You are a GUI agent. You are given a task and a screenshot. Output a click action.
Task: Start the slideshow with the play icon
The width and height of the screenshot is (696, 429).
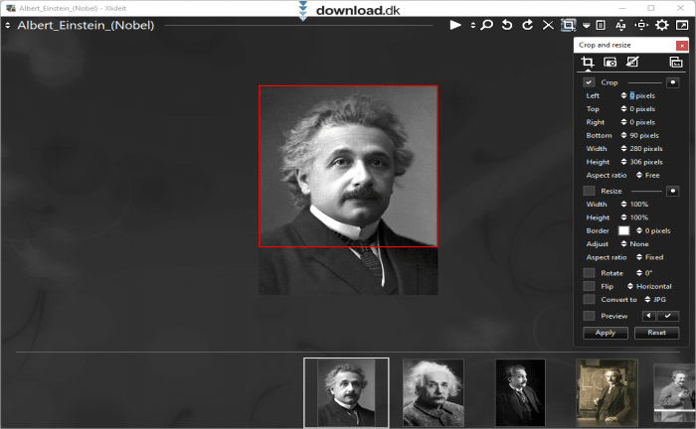tap(455, 25)
